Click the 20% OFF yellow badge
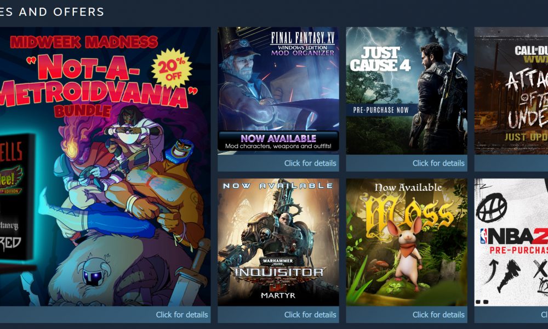Screen dimensions: 548x329 pyautogui.click(x=172, y=68)
